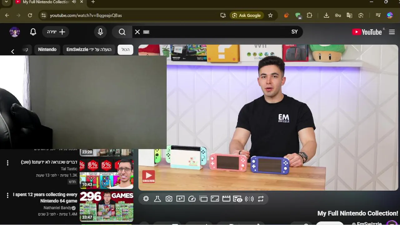The image size is (400, 225).
Task: Click the Ask Google button
Action: pyautogui.click(x=247, y=15)
